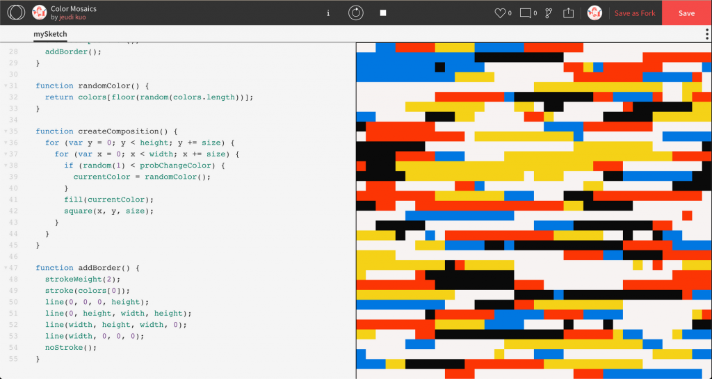Like the sketch with the heart icon
This screenshot has height=379, width=712.
pos(500,13)
